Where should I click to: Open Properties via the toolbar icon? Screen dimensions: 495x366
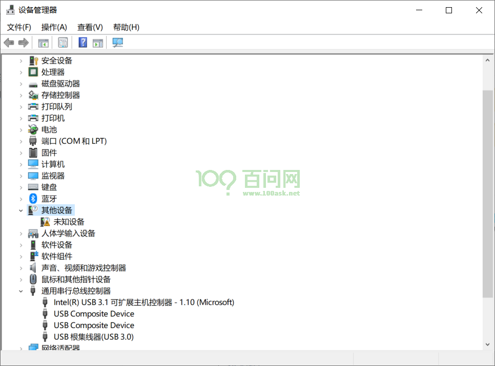tap(63, 42)
